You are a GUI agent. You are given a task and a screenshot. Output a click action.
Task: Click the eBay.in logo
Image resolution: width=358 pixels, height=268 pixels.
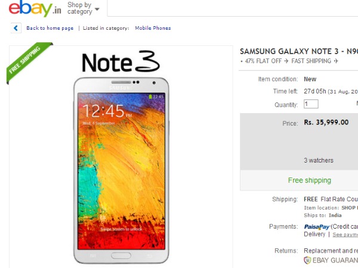(35, 8)
